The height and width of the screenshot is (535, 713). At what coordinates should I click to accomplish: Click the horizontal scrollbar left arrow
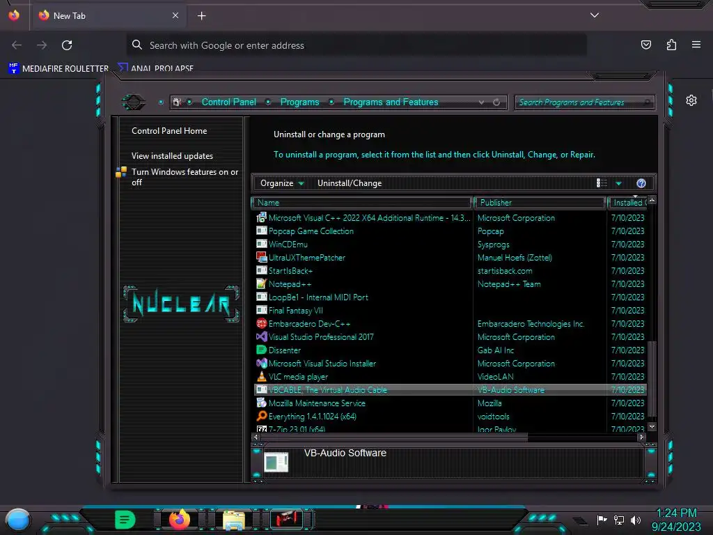point(256,437)
